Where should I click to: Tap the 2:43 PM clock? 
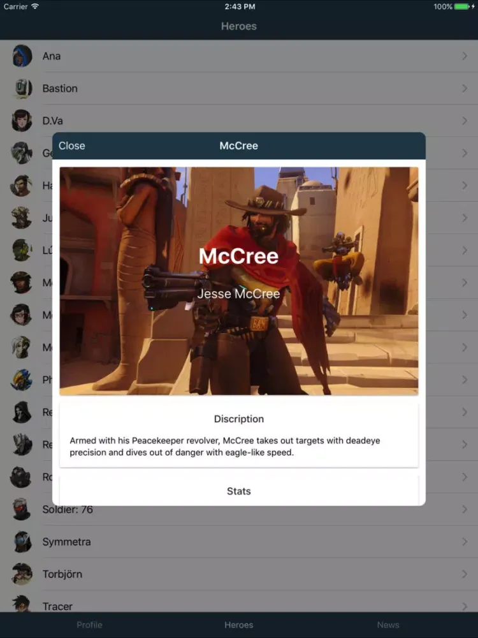[x=240, y=6]
